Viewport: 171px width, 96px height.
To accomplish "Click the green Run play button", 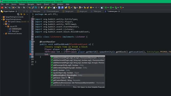I will (x=111, y=7).
